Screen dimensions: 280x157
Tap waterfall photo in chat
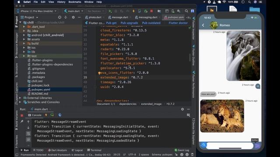click(x=243, y=56)
